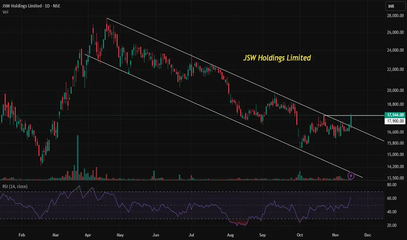
Task: Click the RSI 40.00 scale label
Action: coord(392,212)
